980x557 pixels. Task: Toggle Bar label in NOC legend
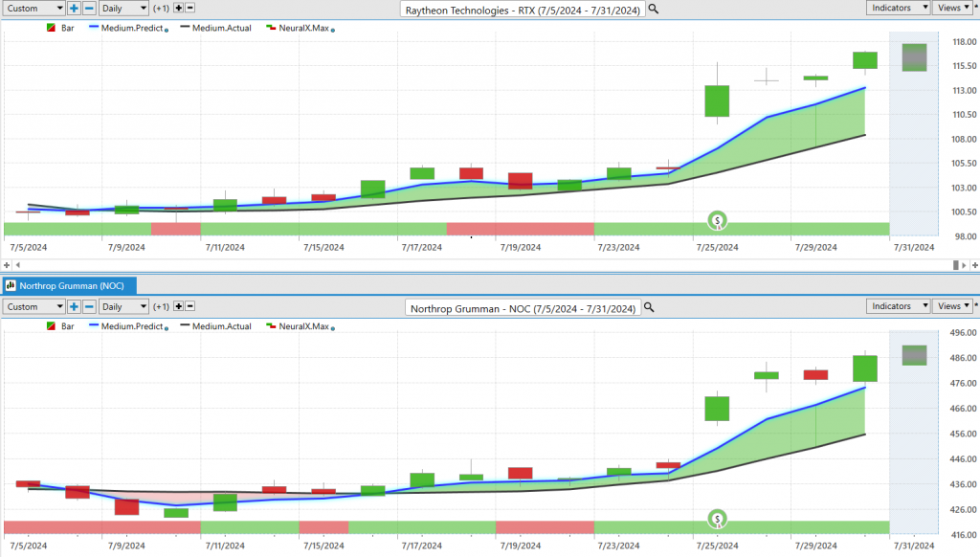(x=68, y=326)
